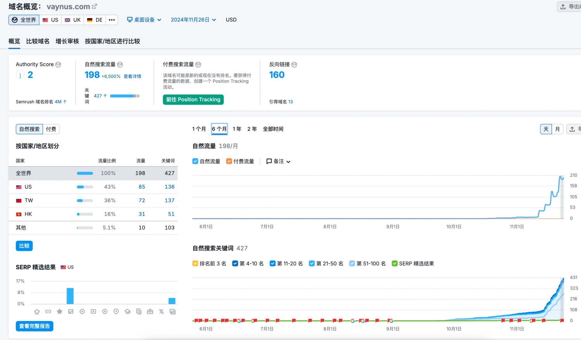
Task: Switch to the 增长审核 tab
Action: [x=67, y=41]
